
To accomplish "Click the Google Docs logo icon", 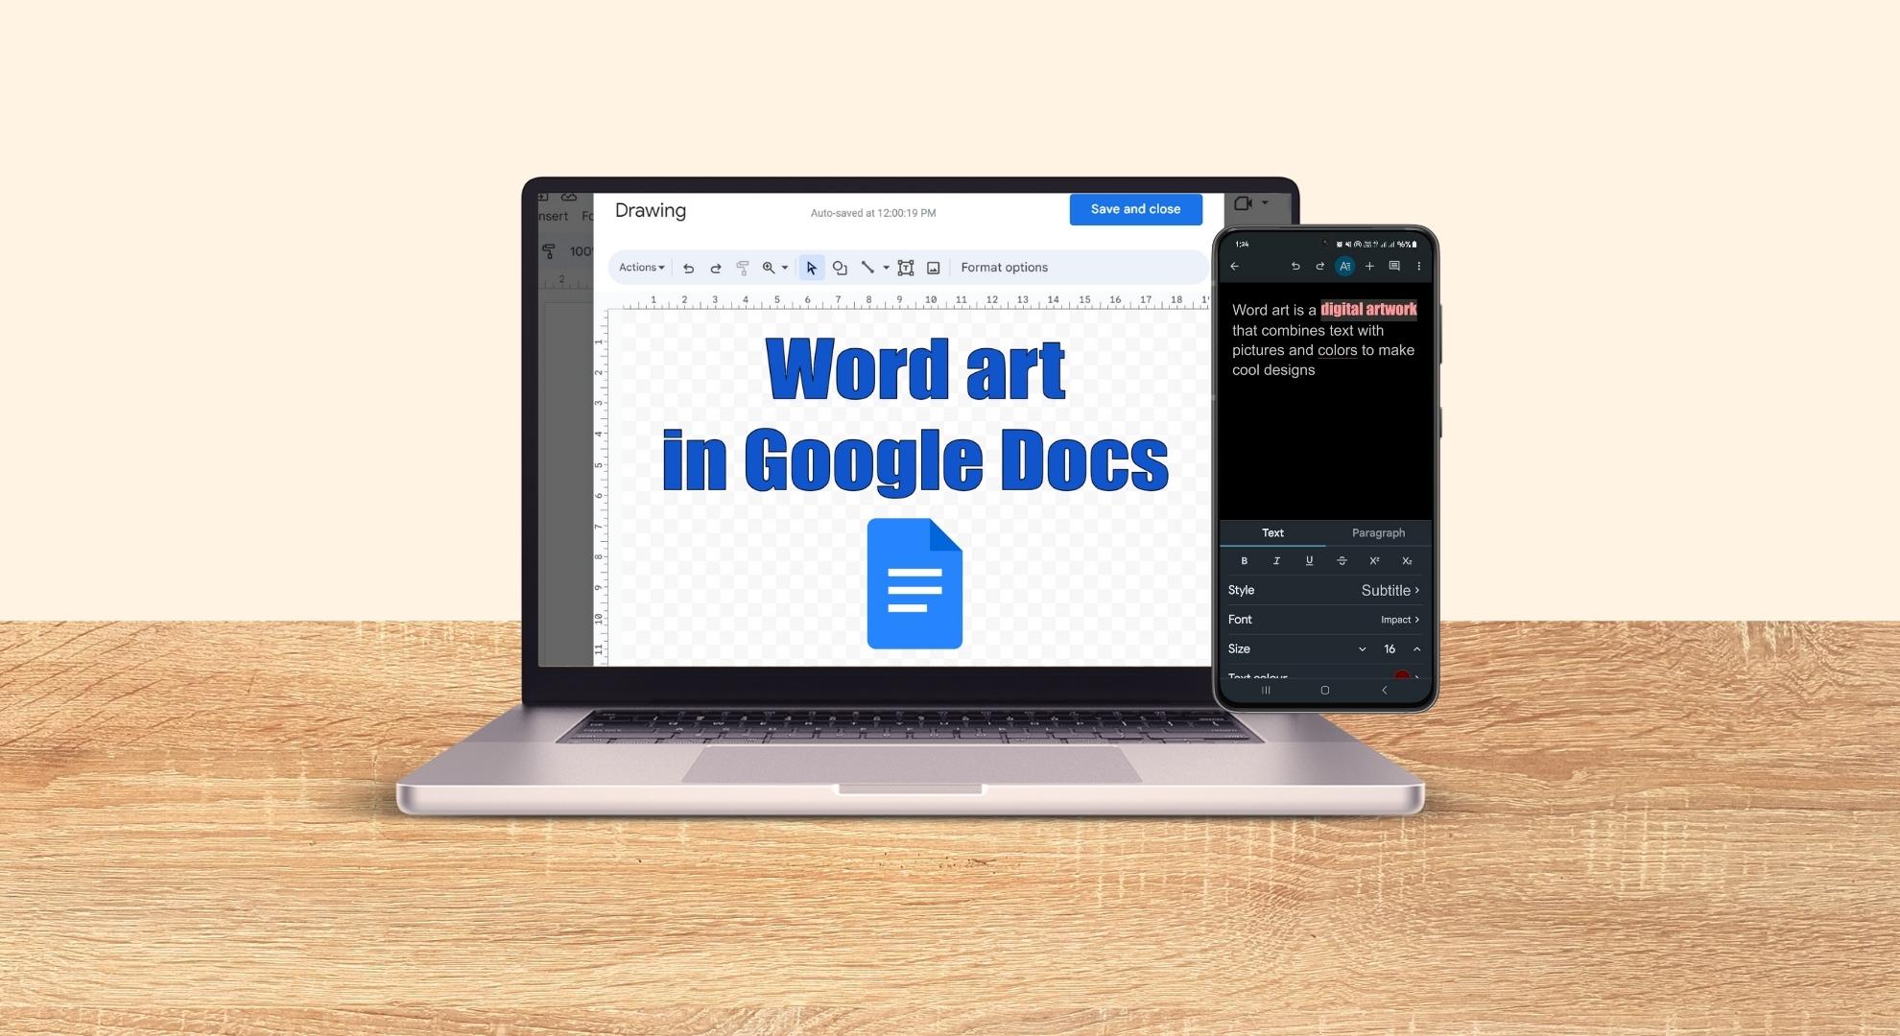I will [913, 587].
